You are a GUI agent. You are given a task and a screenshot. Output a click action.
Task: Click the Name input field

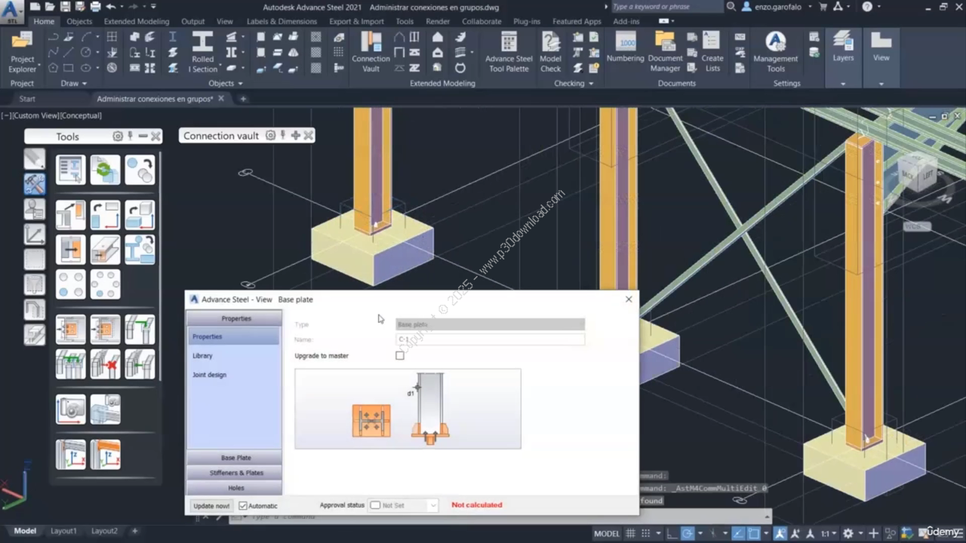pyautogui.click(x=490, y=340)
